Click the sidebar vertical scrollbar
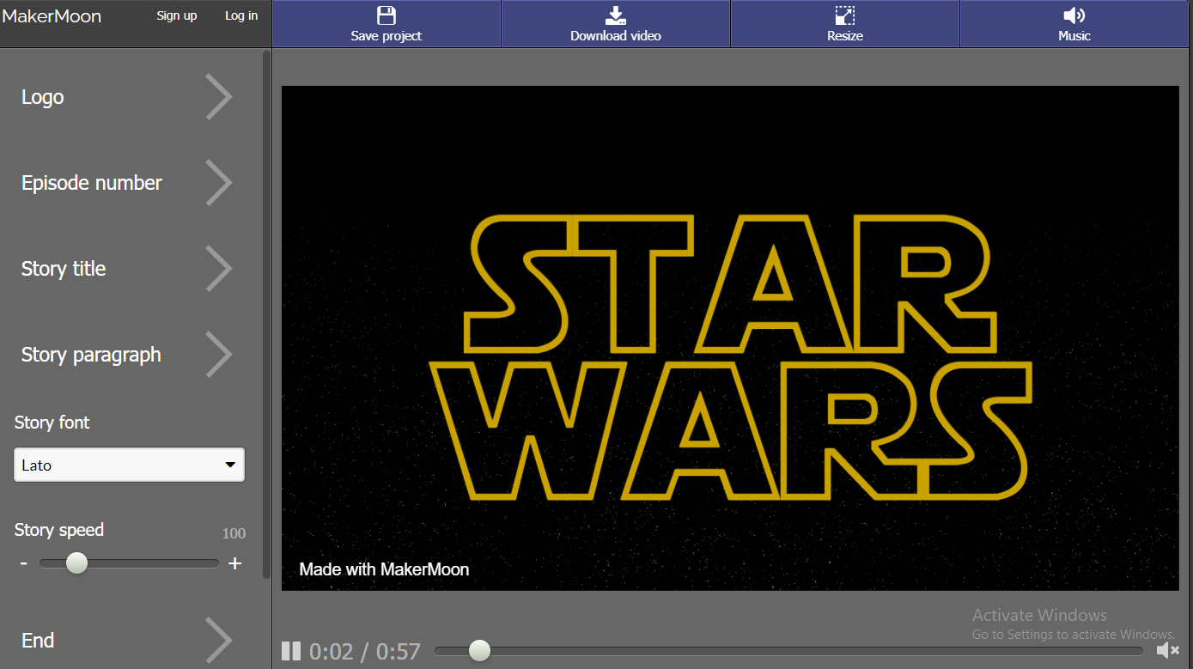Image resolution: width=1193 pixels, height=669 pixels. click(267, 314)
